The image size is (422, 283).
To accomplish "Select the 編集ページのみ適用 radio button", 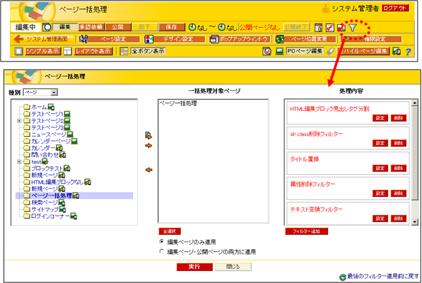I will point(162,242).
